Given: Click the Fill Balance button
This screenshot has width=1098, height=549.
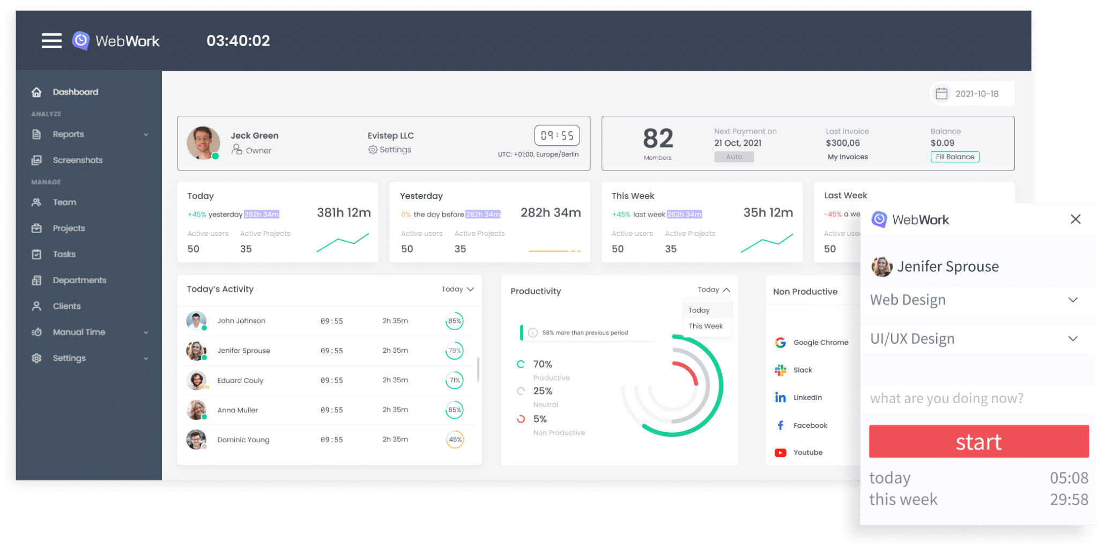Looking at the screenshot, I should [954, 157].
